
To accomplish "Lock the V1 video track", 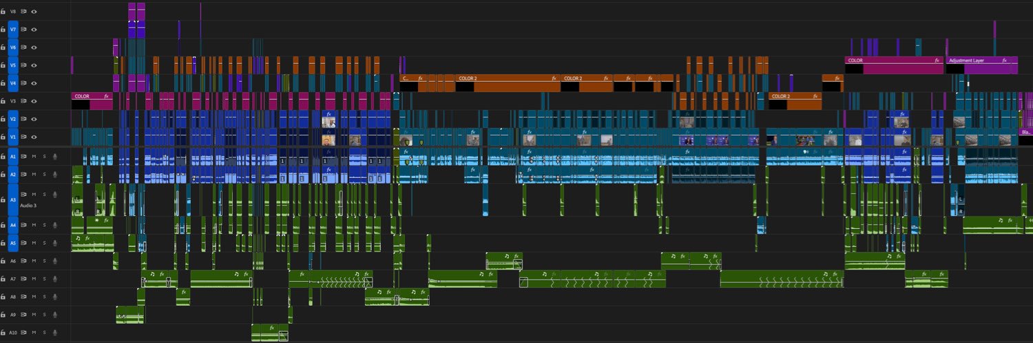I will [3, 137].
